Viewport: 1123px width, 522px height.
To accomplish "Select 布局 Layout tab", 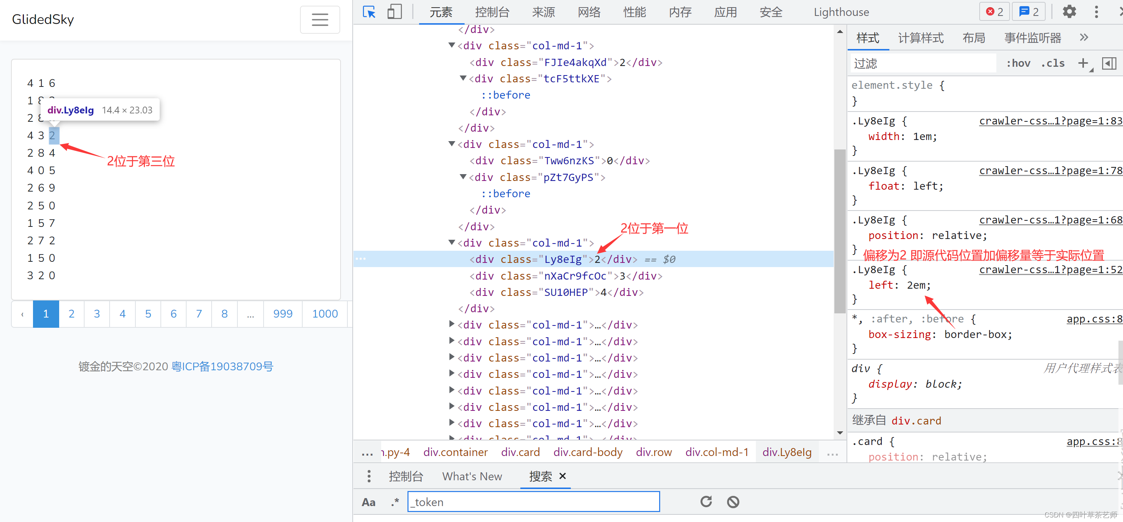I will 974,38.
